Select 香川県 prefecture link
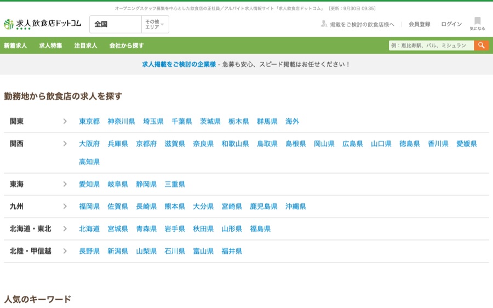The width and height of the screenshot is (493, 308). pos(438,144)
